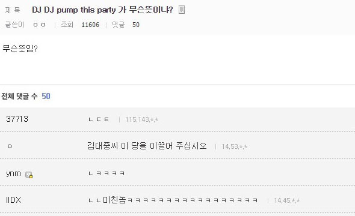Click the ynm member badge icon
Image resolution: width=355 pixels, height=216 pixels.
29,175
